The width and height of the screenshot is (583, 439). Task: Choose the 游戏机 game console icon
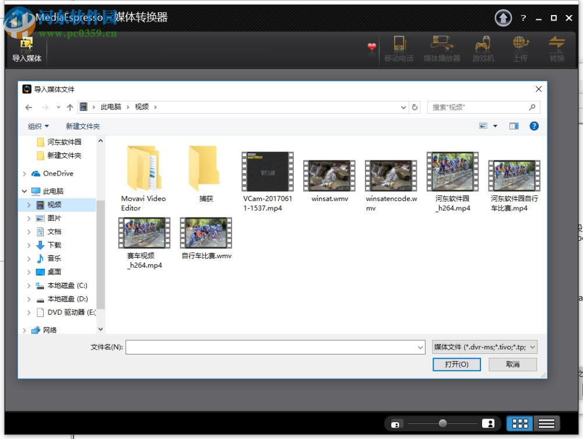pyautogui.click(x=483, y=47)
